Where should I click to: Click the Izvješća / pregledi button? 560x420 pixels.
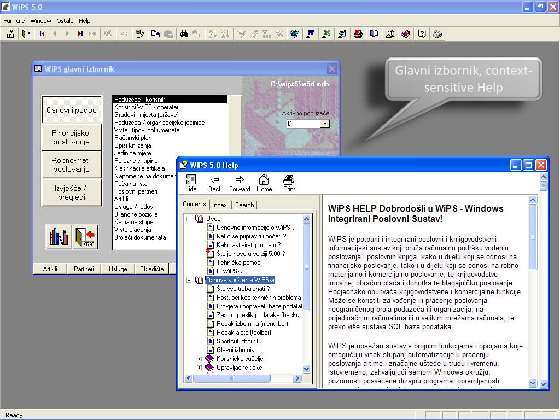click(72, 192)
